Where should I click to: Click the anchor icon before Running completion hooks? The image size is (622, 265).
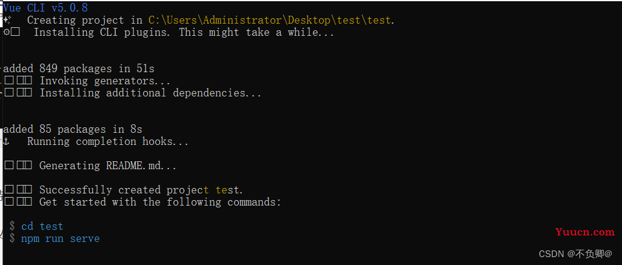[x=6, y=141]
